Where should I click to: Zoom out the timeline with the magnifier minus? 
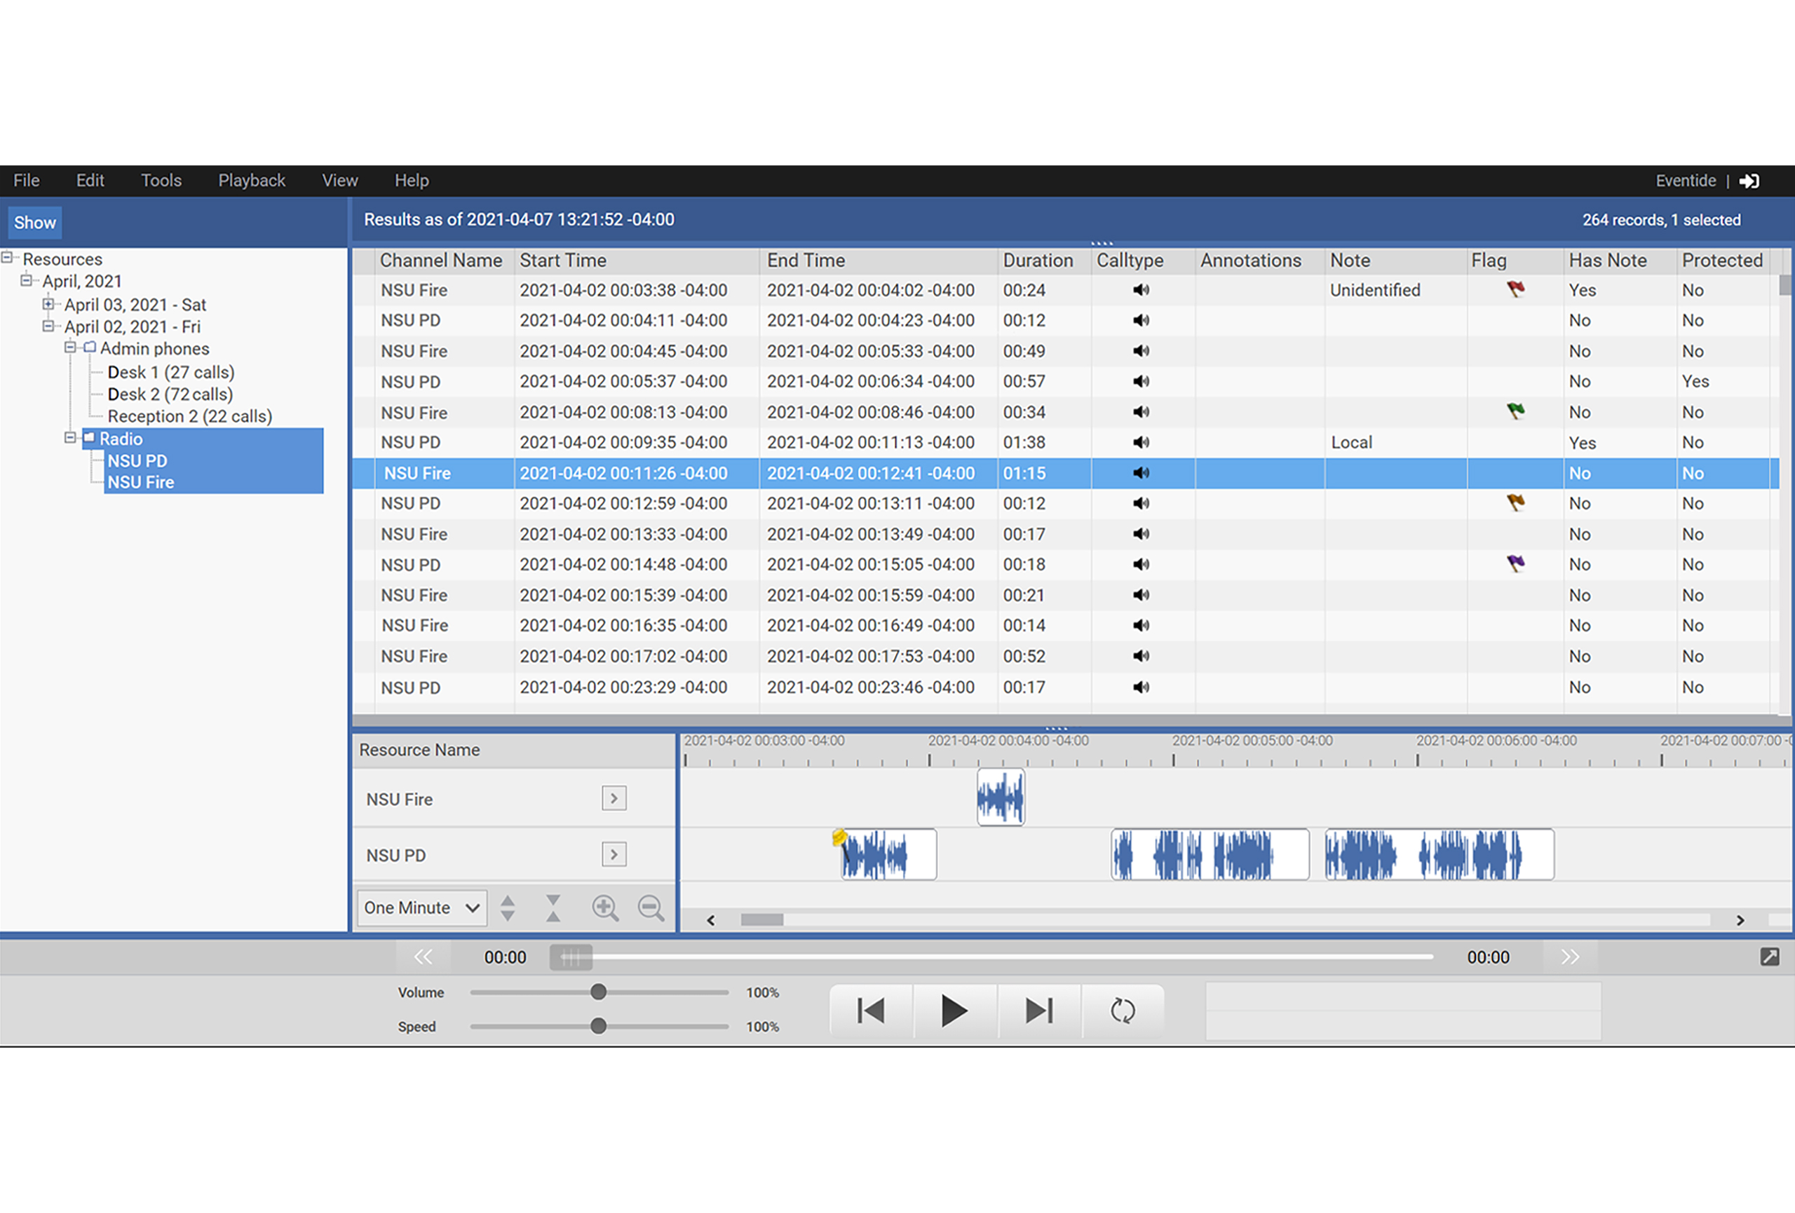point(651,908)
